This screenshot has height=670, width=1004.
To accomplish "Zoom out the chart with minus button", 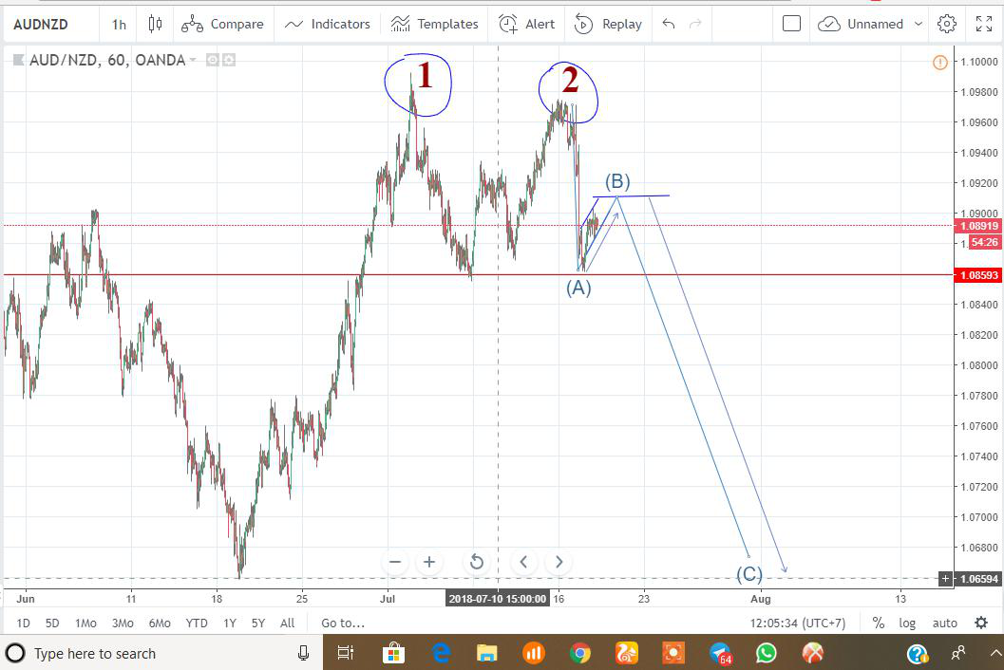I will click(395, 562).
